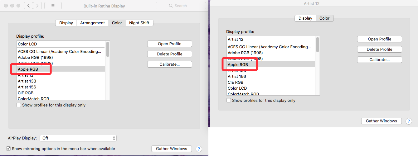418x156 pixels.
Task: Click Calibrate... in Artist 12 window
Action: [380, 59]
